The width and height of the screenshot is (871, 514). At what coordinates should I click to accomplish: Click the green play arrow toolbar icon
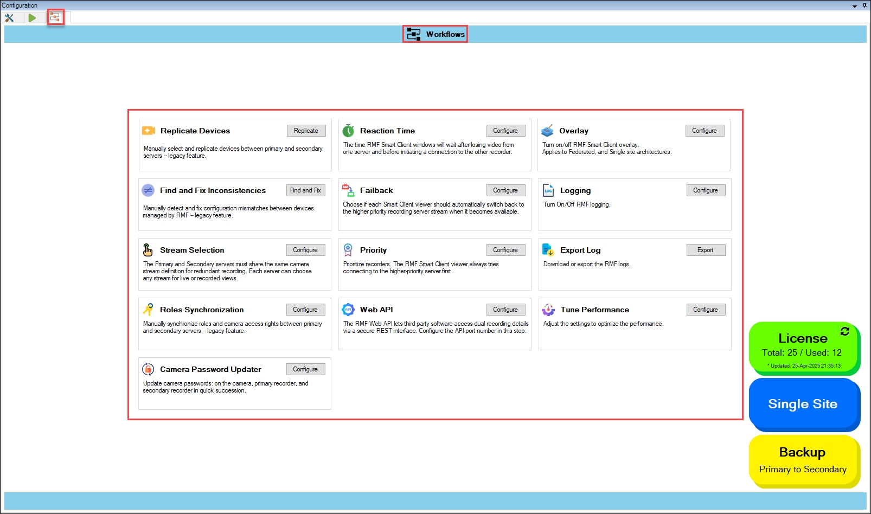(32, 18)
